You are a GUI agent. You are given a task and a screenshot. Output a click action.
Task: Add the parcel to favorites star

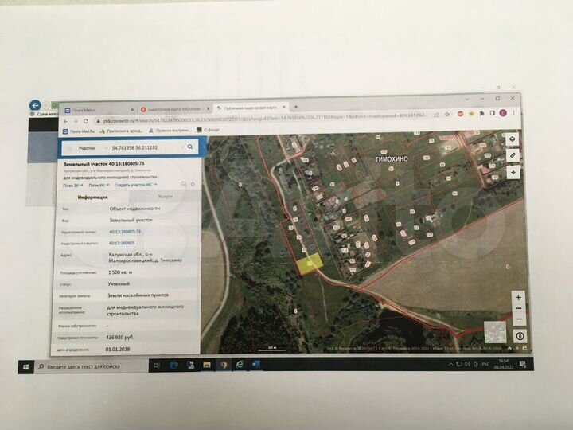(192, 184)
